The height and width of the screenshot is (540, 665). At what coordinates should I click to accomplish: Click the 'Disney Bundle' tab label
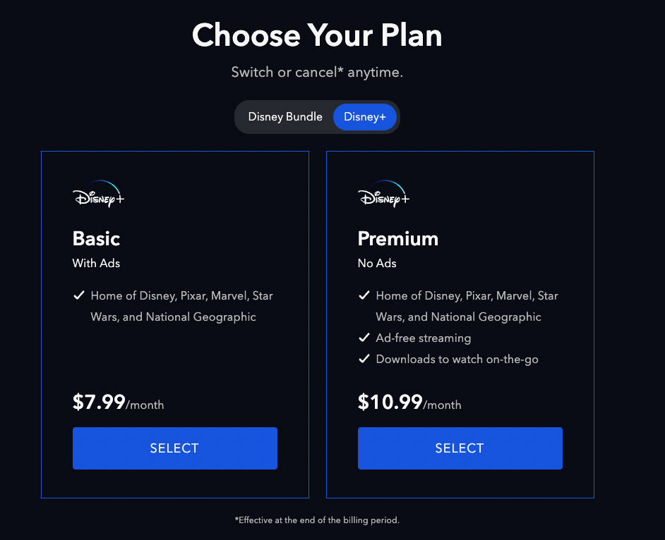click(285, 116)
